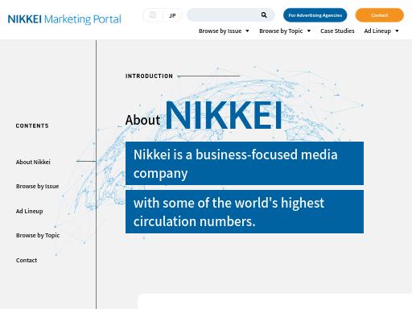This screenshot has height=309, width=412.
Task: Click 'world's highest circulation numbers' banner
Action: pos(245,212)
